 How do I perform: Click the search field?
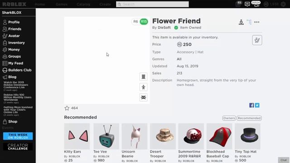click(152, 4)
